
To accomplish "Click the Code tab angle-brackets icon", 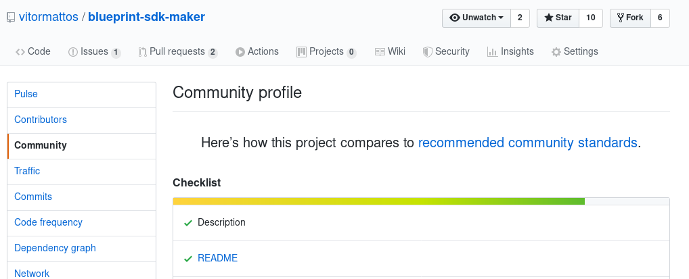I will pyautogui.click(x=20, y=52).
